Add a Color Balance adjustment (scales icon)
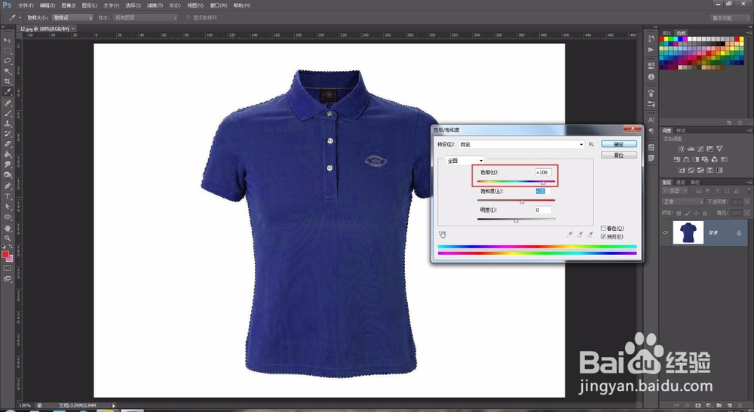This screenshot has width=754, height=412. tap(685, 159)
